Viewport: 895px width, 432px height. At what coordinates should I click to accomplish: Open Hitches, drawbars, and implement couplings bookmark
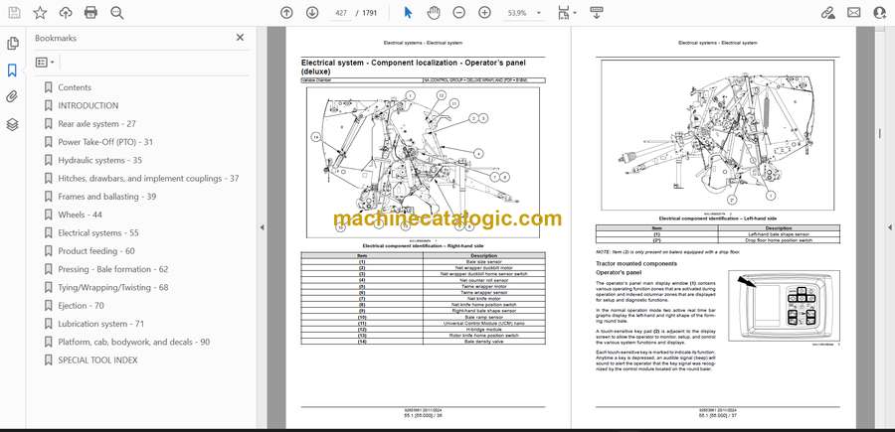pyautogui.click(x=148, y=179)
